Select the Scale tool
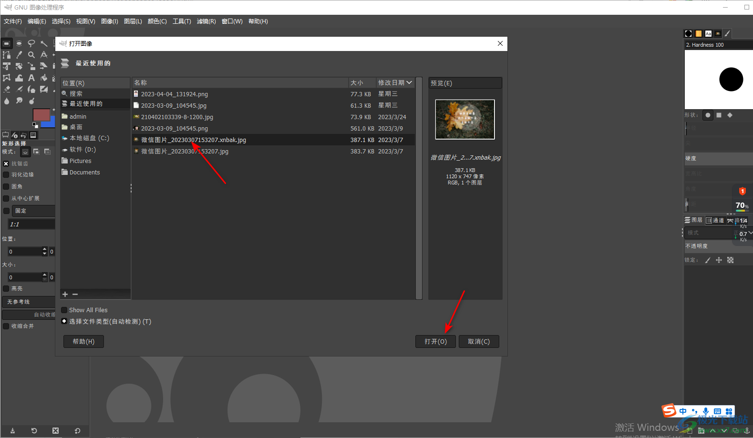Viewport: 753px width, 438px height. pyautogui.click(x=31, y=66)
